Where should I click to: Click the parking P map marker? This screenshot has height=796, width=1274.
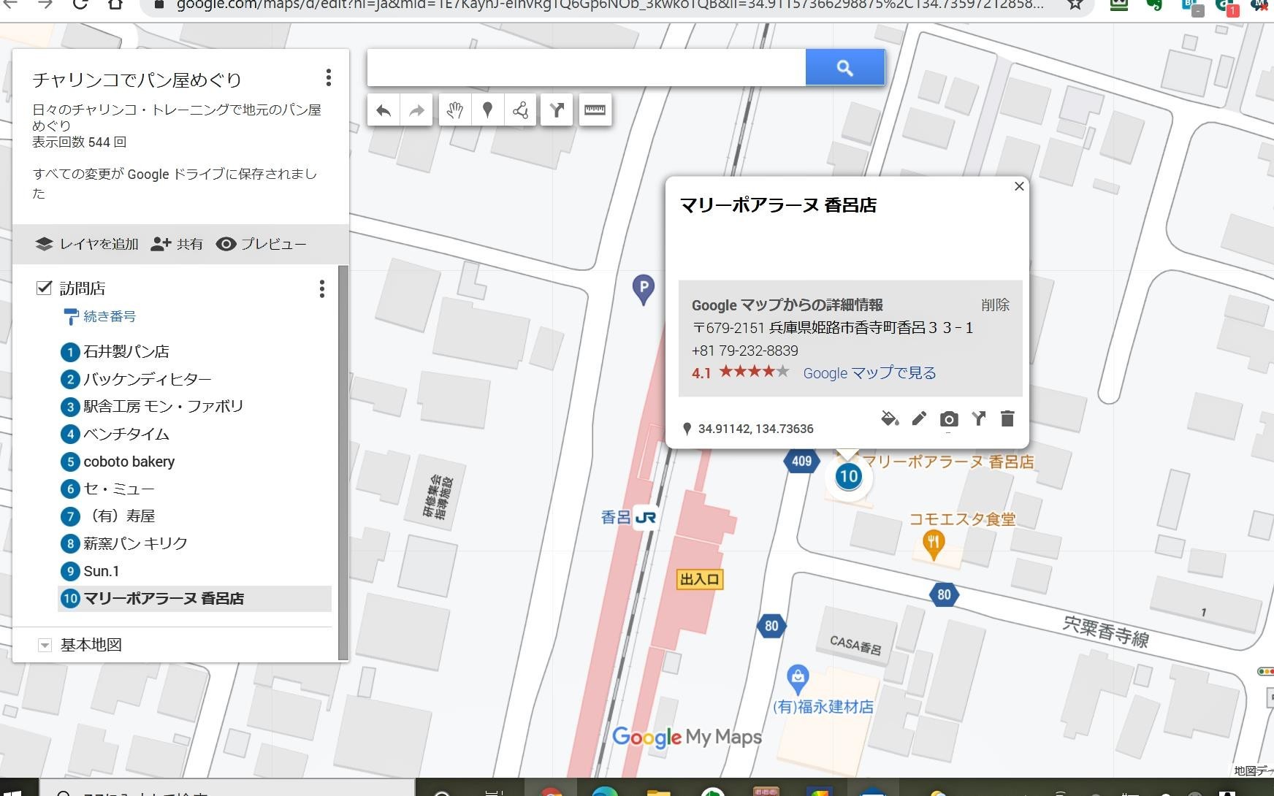tap(643, 289)
